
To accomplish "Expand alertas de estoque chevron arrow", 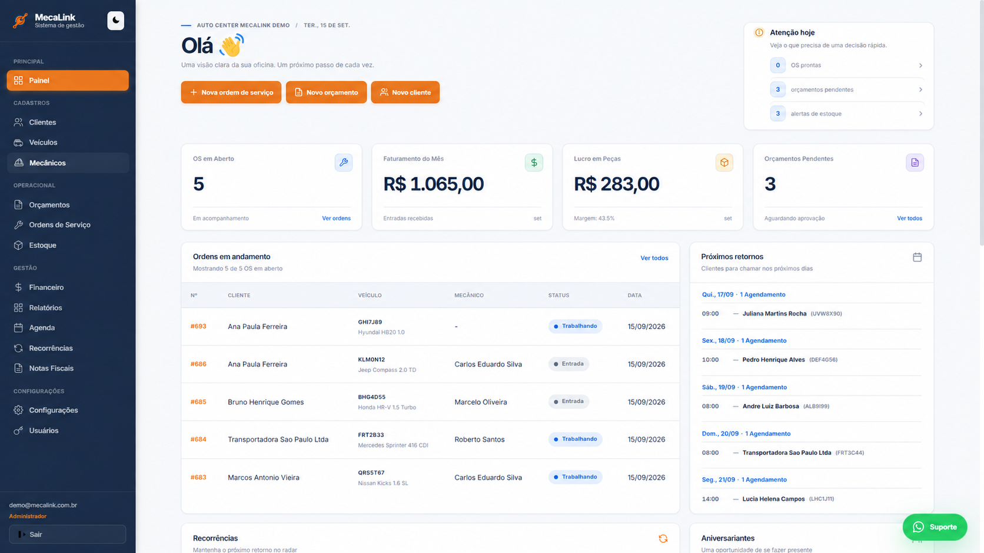I will point(920,113).
